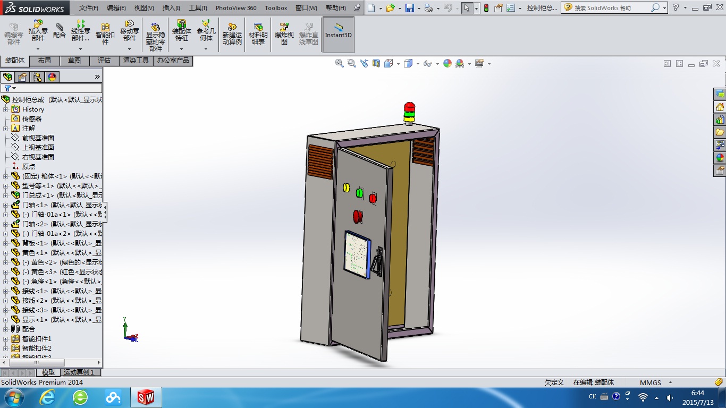Click 新建运动算例 New Motion Study

232,33
